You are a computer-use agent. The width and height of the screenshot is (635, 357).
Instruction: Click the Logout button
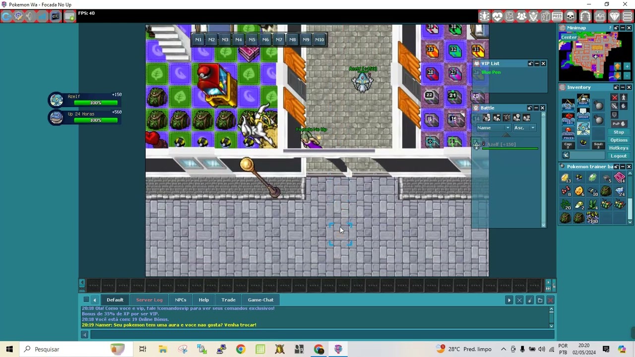pyautogui.click(x=619, y=156)
